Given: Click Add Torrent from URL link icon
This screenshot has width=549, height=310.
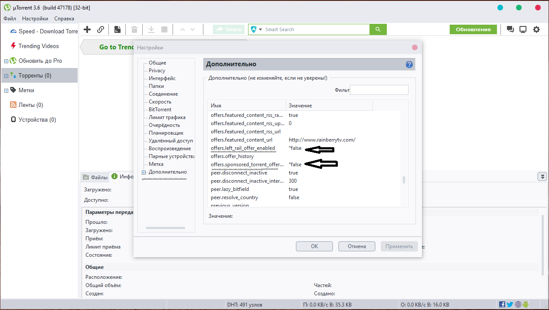Looking at the screenshot, I should pyautogui.click(x=101, y=29).
